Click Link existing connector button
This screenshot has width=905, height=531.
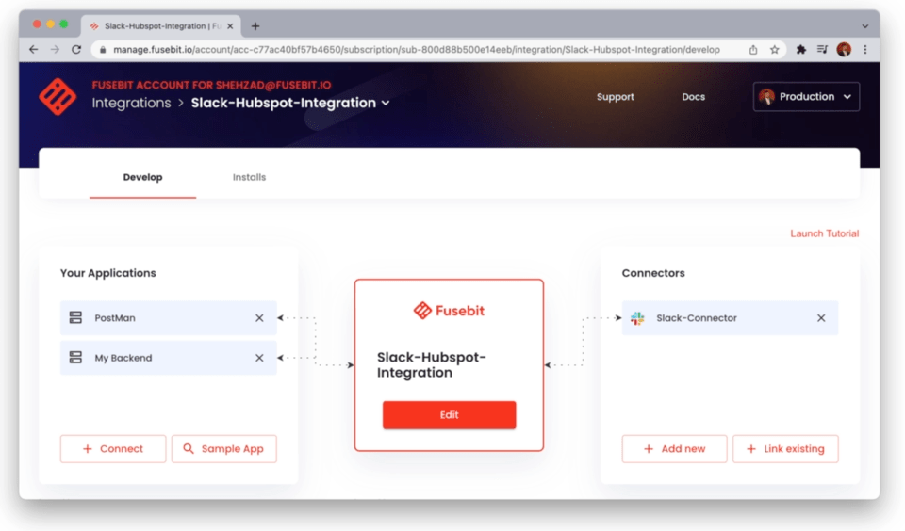[785, 448]
